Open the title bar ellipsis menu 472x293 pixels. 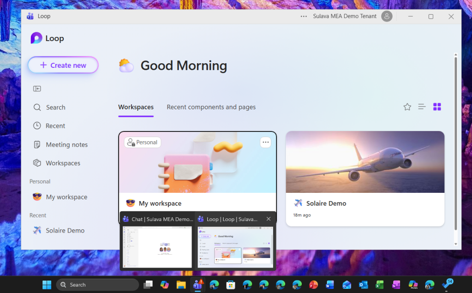click(x=304, y=16)
